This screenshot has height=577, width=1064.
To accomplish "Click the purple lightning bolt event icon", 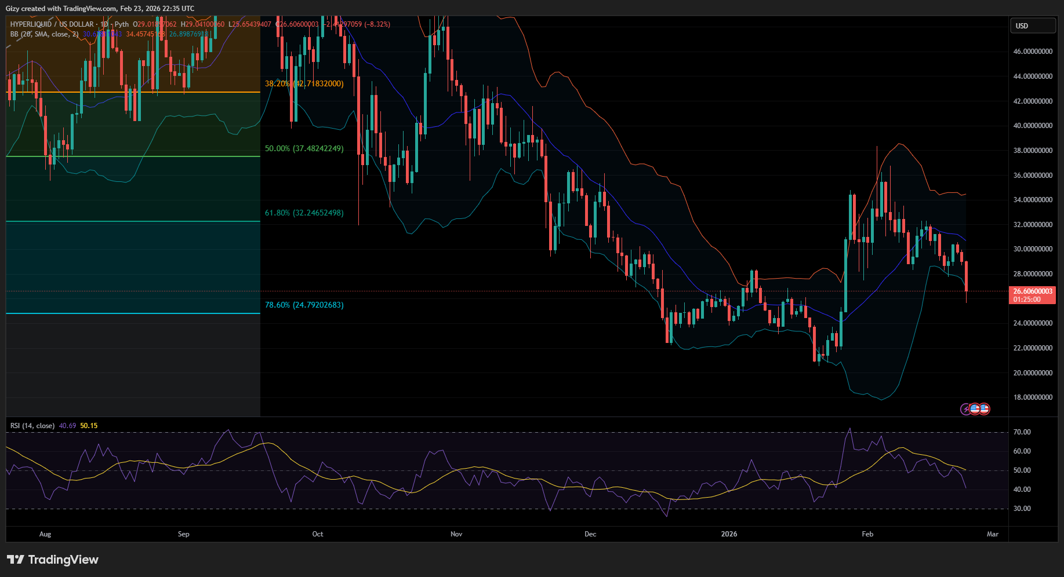I will tap(965, 409).
